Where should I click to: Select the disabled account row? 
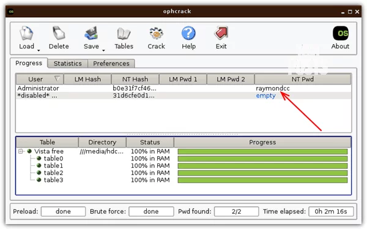click(183, 96)
